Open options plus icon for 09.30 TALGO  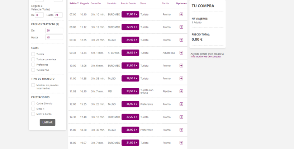tap(181, 40)
